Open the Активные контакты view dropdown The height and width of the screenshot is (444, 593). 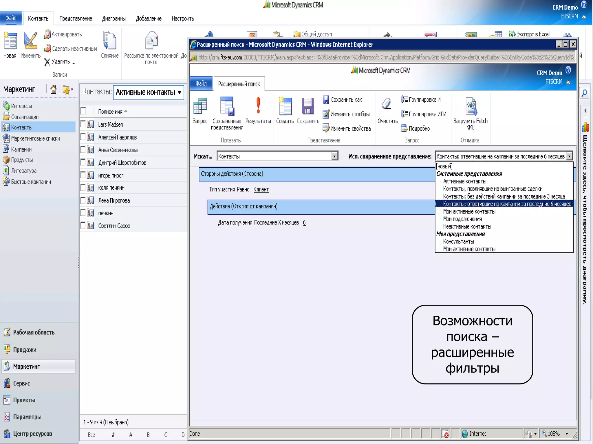[x=180, y=92]
